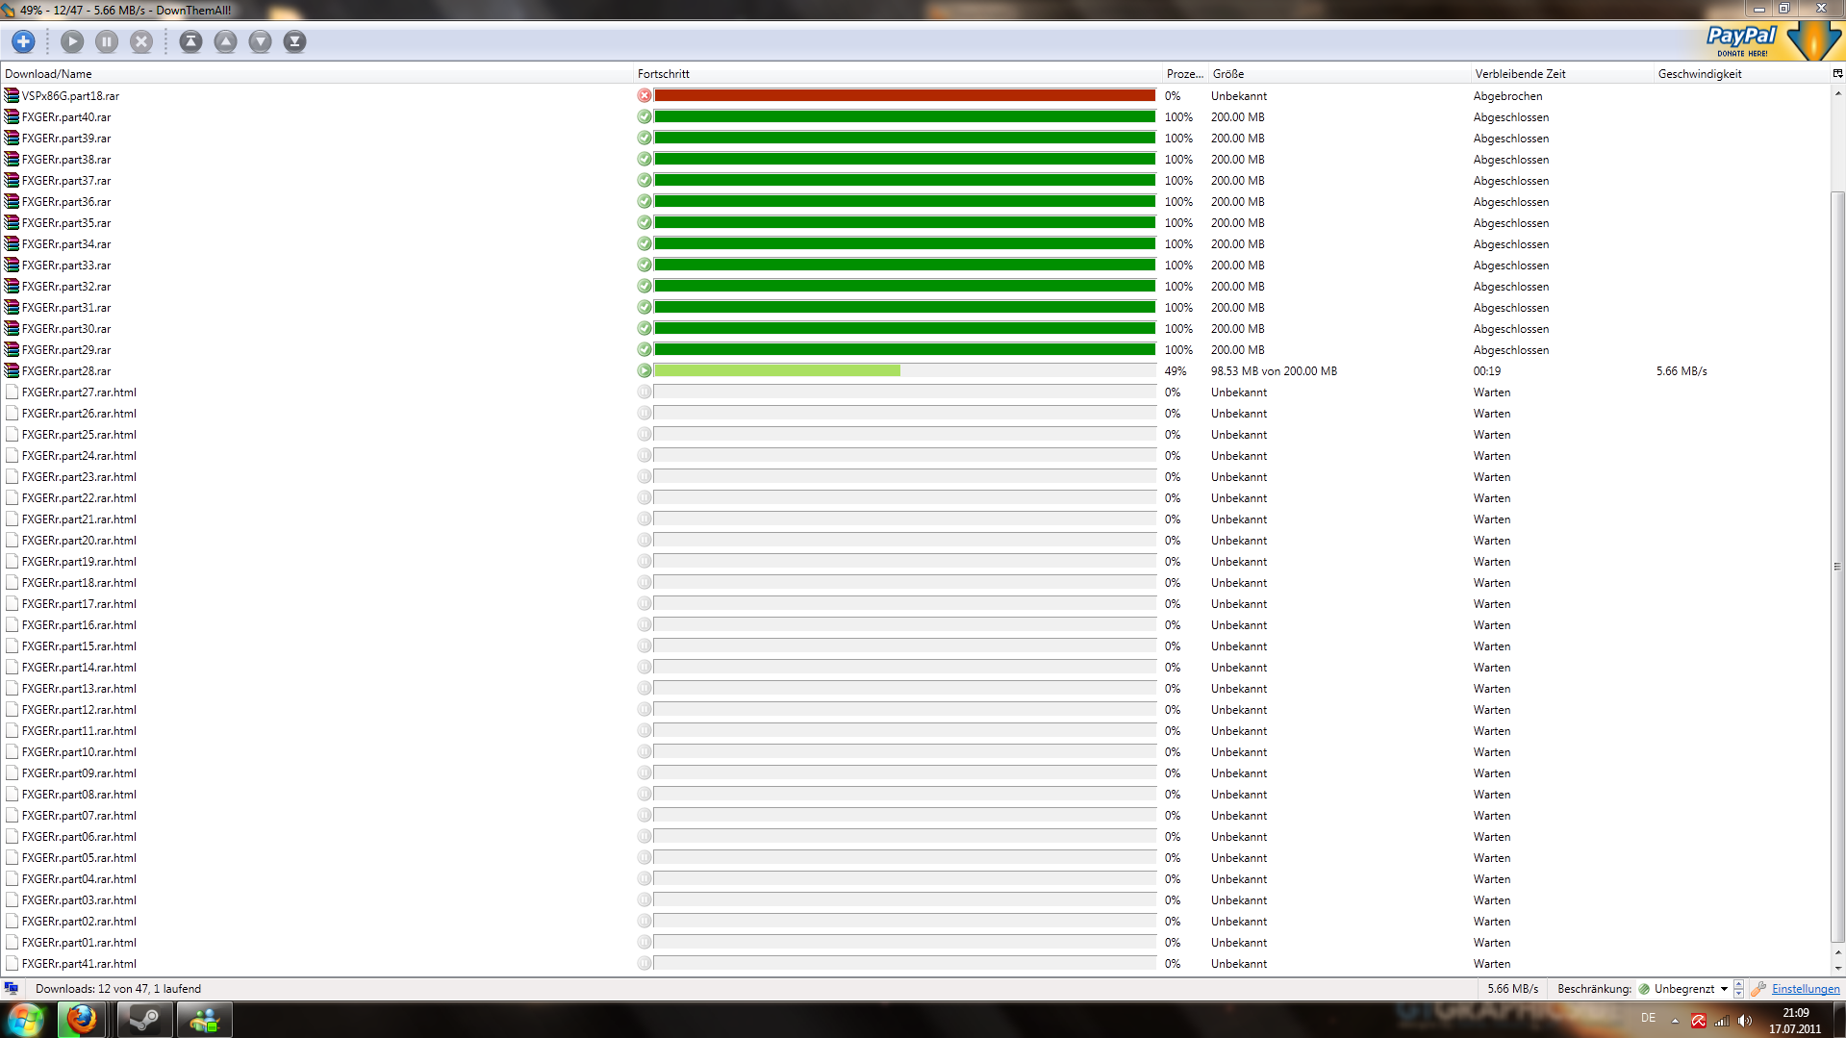
Task: Sort by Größe column header
Action: [1339, 73]
